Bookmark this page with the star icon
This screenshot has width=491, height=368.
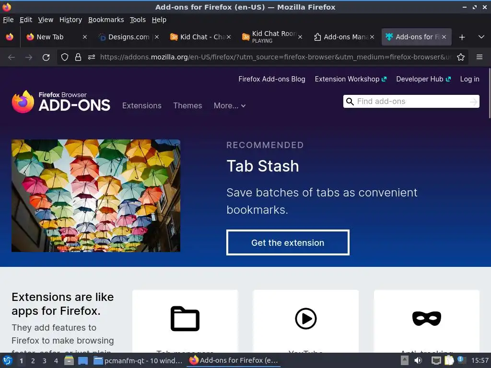point(461,57)
